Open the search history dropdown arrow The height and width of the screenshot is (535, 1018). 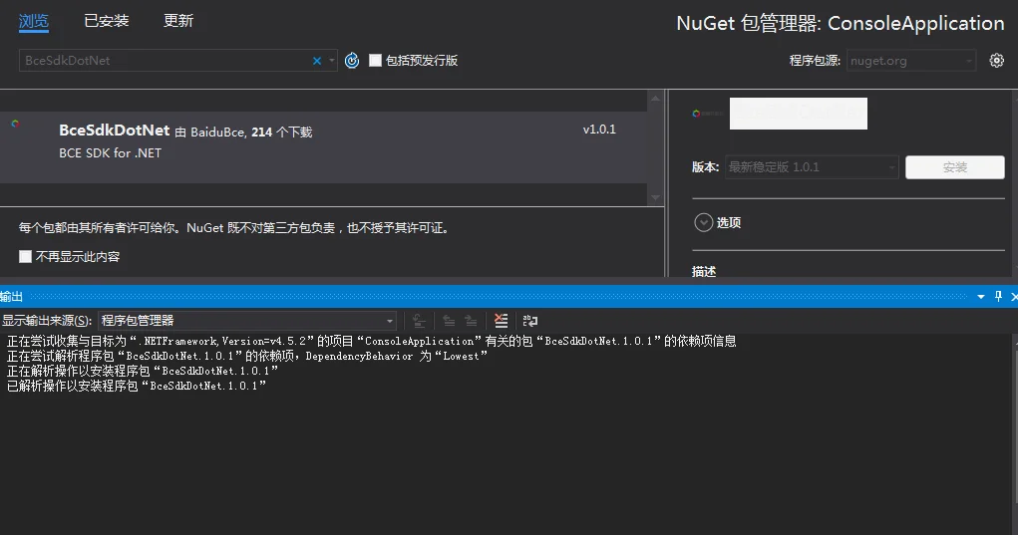click(x=332, y=61)
